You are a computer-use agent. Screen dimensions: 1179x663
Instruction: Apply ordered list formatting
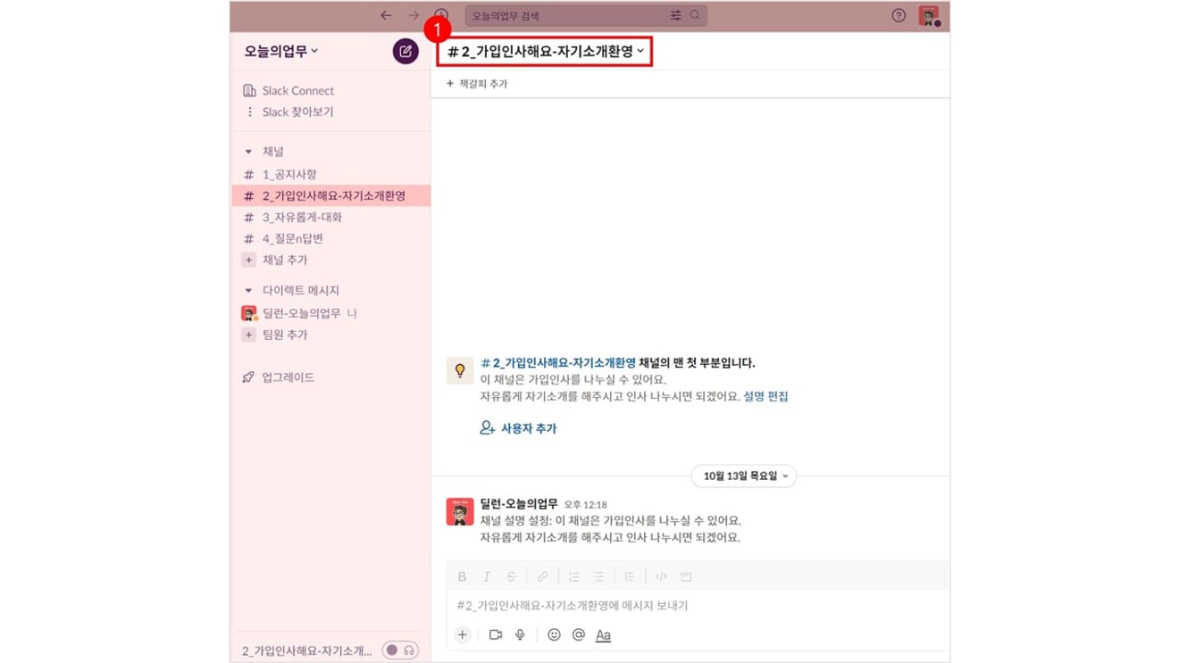pos(574,576)
